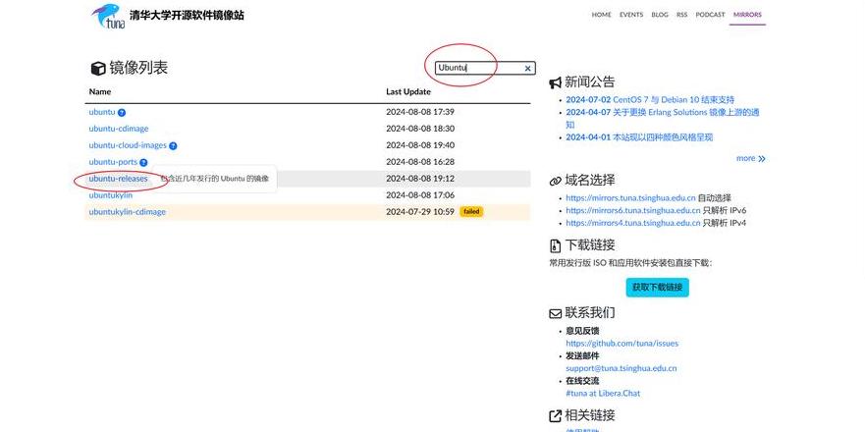Screen dimensions: 865x432
Task: Open news 2024-07-02 CentOS 7 与 Debian 10
Action: [x=650, y=100]
